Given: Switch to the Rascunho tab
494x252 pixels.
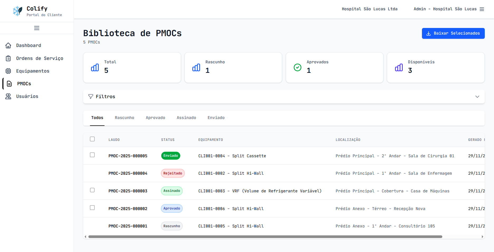Looking at the screenshot, I should point(124,117).
